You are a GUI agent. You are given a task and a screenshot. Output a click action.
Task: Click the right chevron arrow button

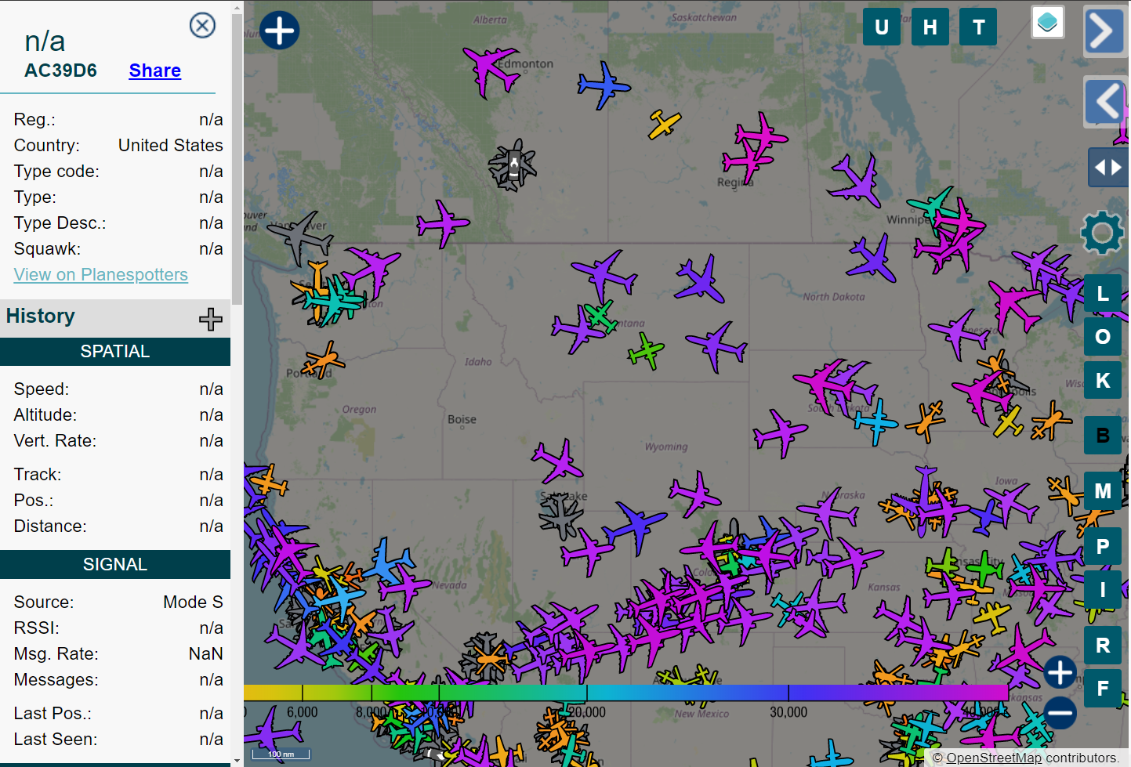tap(1104, 31)
